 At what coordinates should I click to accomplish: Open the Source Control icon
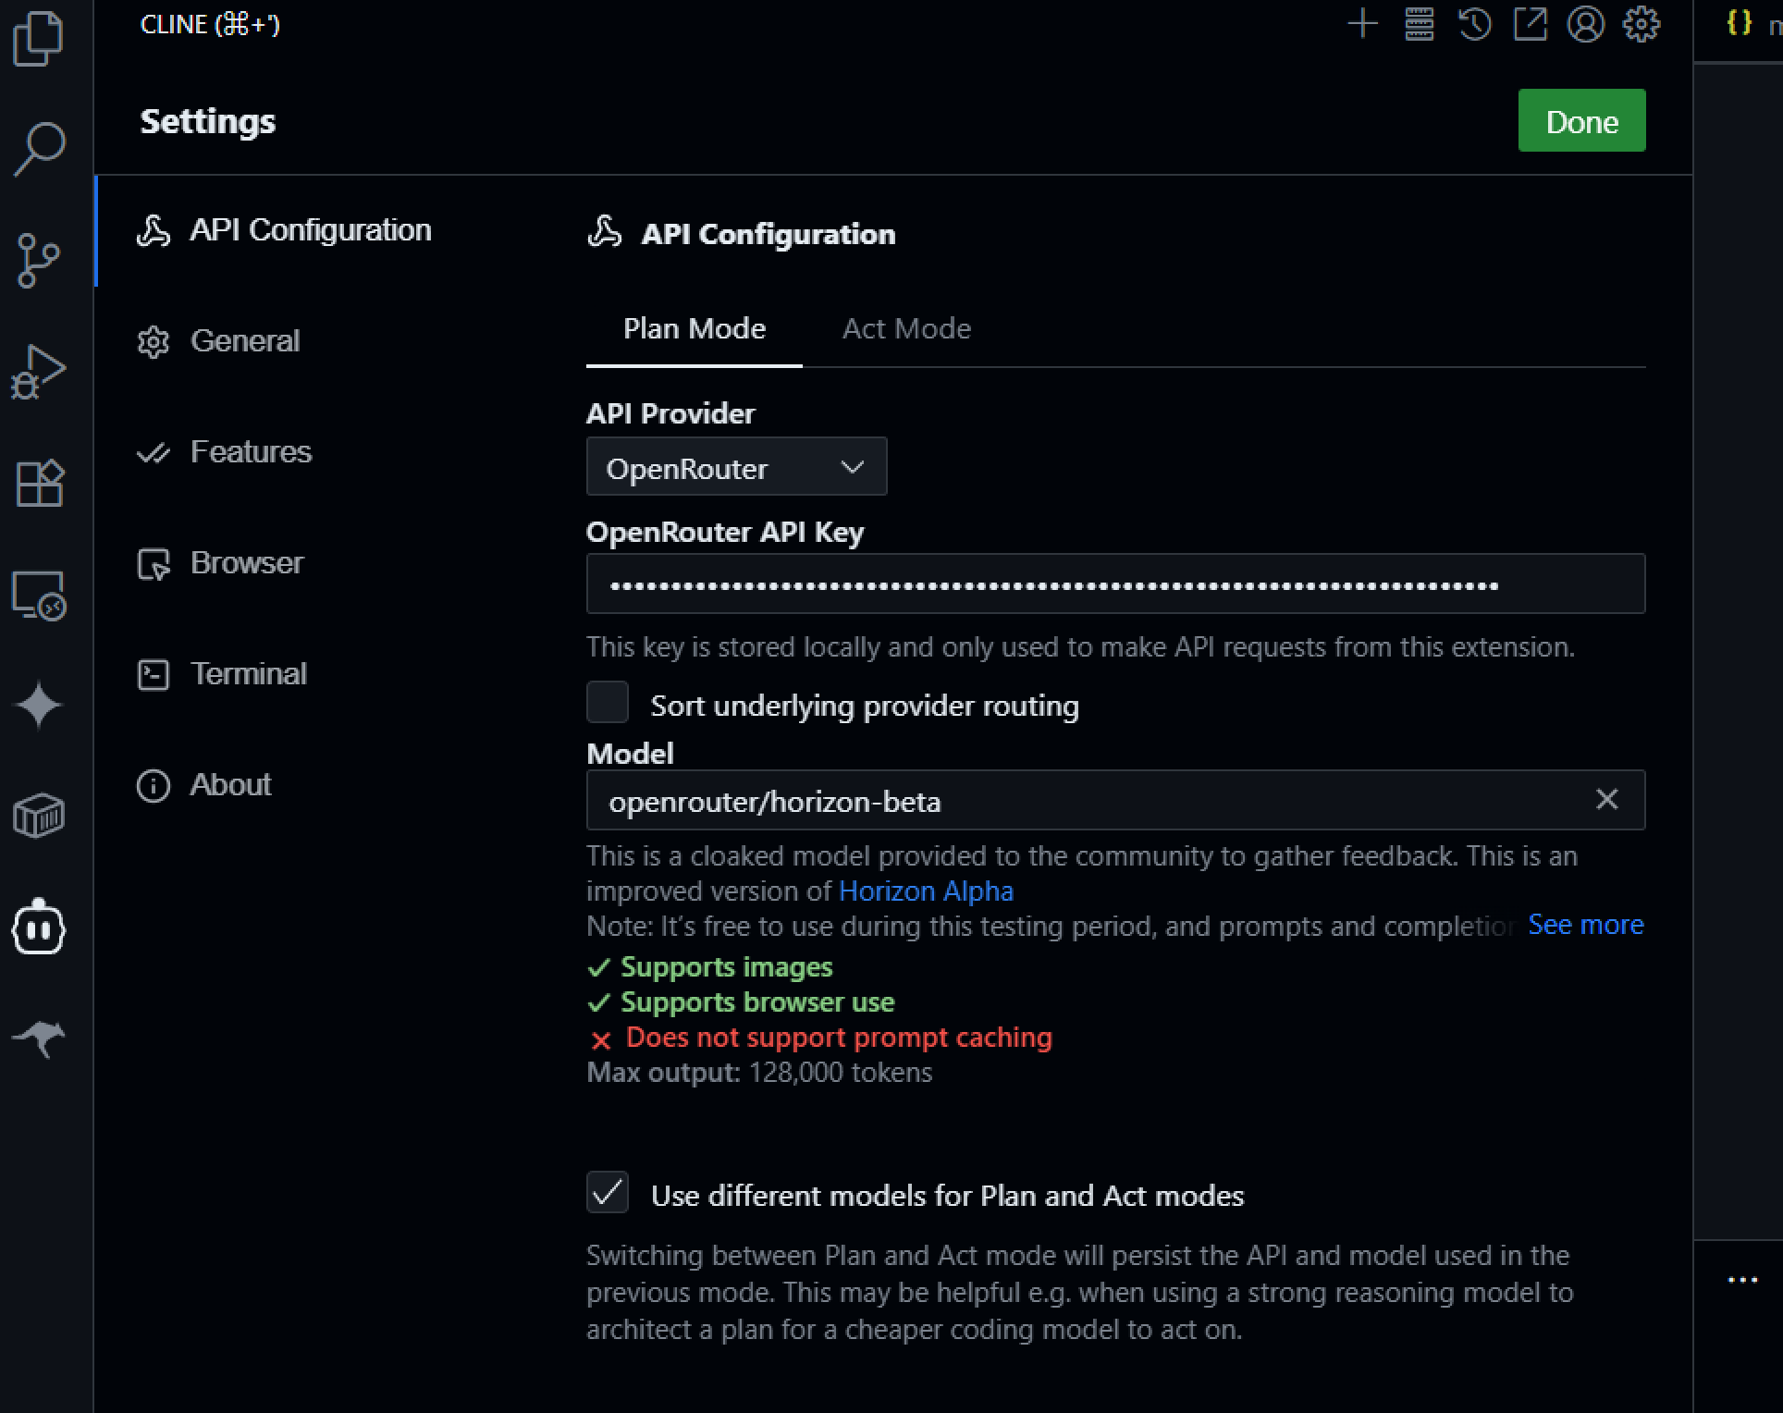39,262
